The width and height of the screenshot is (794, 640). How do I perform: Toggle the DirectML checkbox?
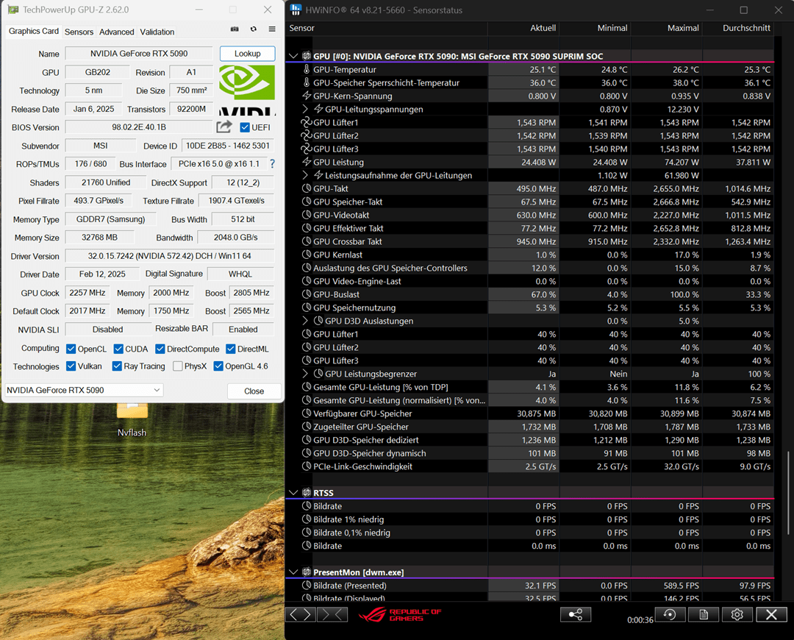pos(230,349)
